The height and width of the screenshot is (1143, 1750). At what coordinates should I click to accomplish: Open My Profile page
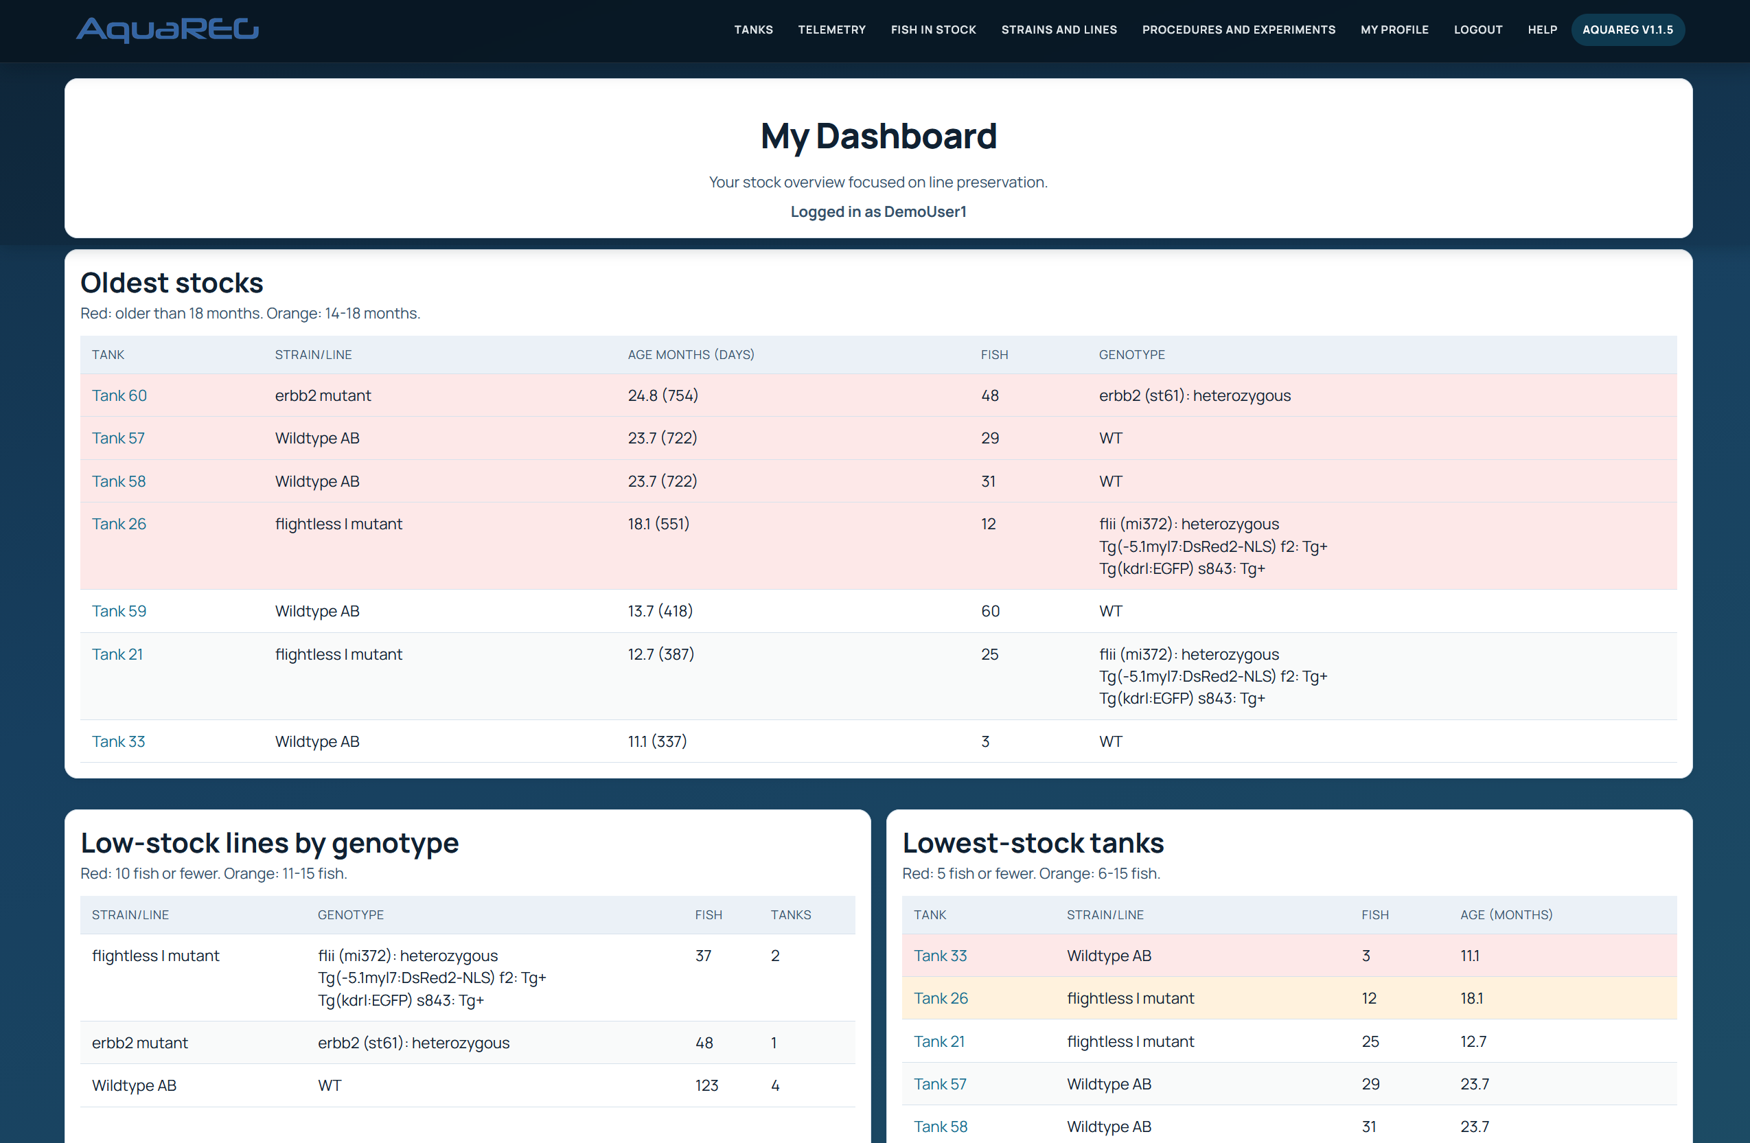point(1394,30)
